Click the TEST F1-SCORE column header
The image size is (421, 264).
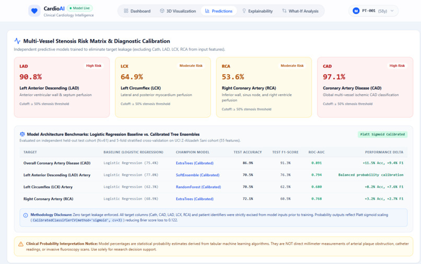tap(285, 152)
